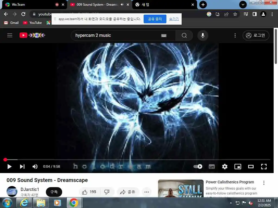Reload the current page
The height and width of the screenshot is (208, 278).
pyautogui.click(x=23, y=14)
